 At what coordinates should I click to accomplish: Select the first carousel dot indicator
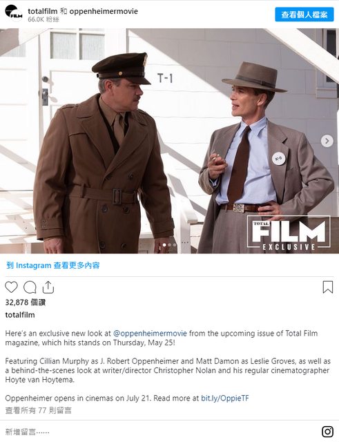[x=164, y=245]
